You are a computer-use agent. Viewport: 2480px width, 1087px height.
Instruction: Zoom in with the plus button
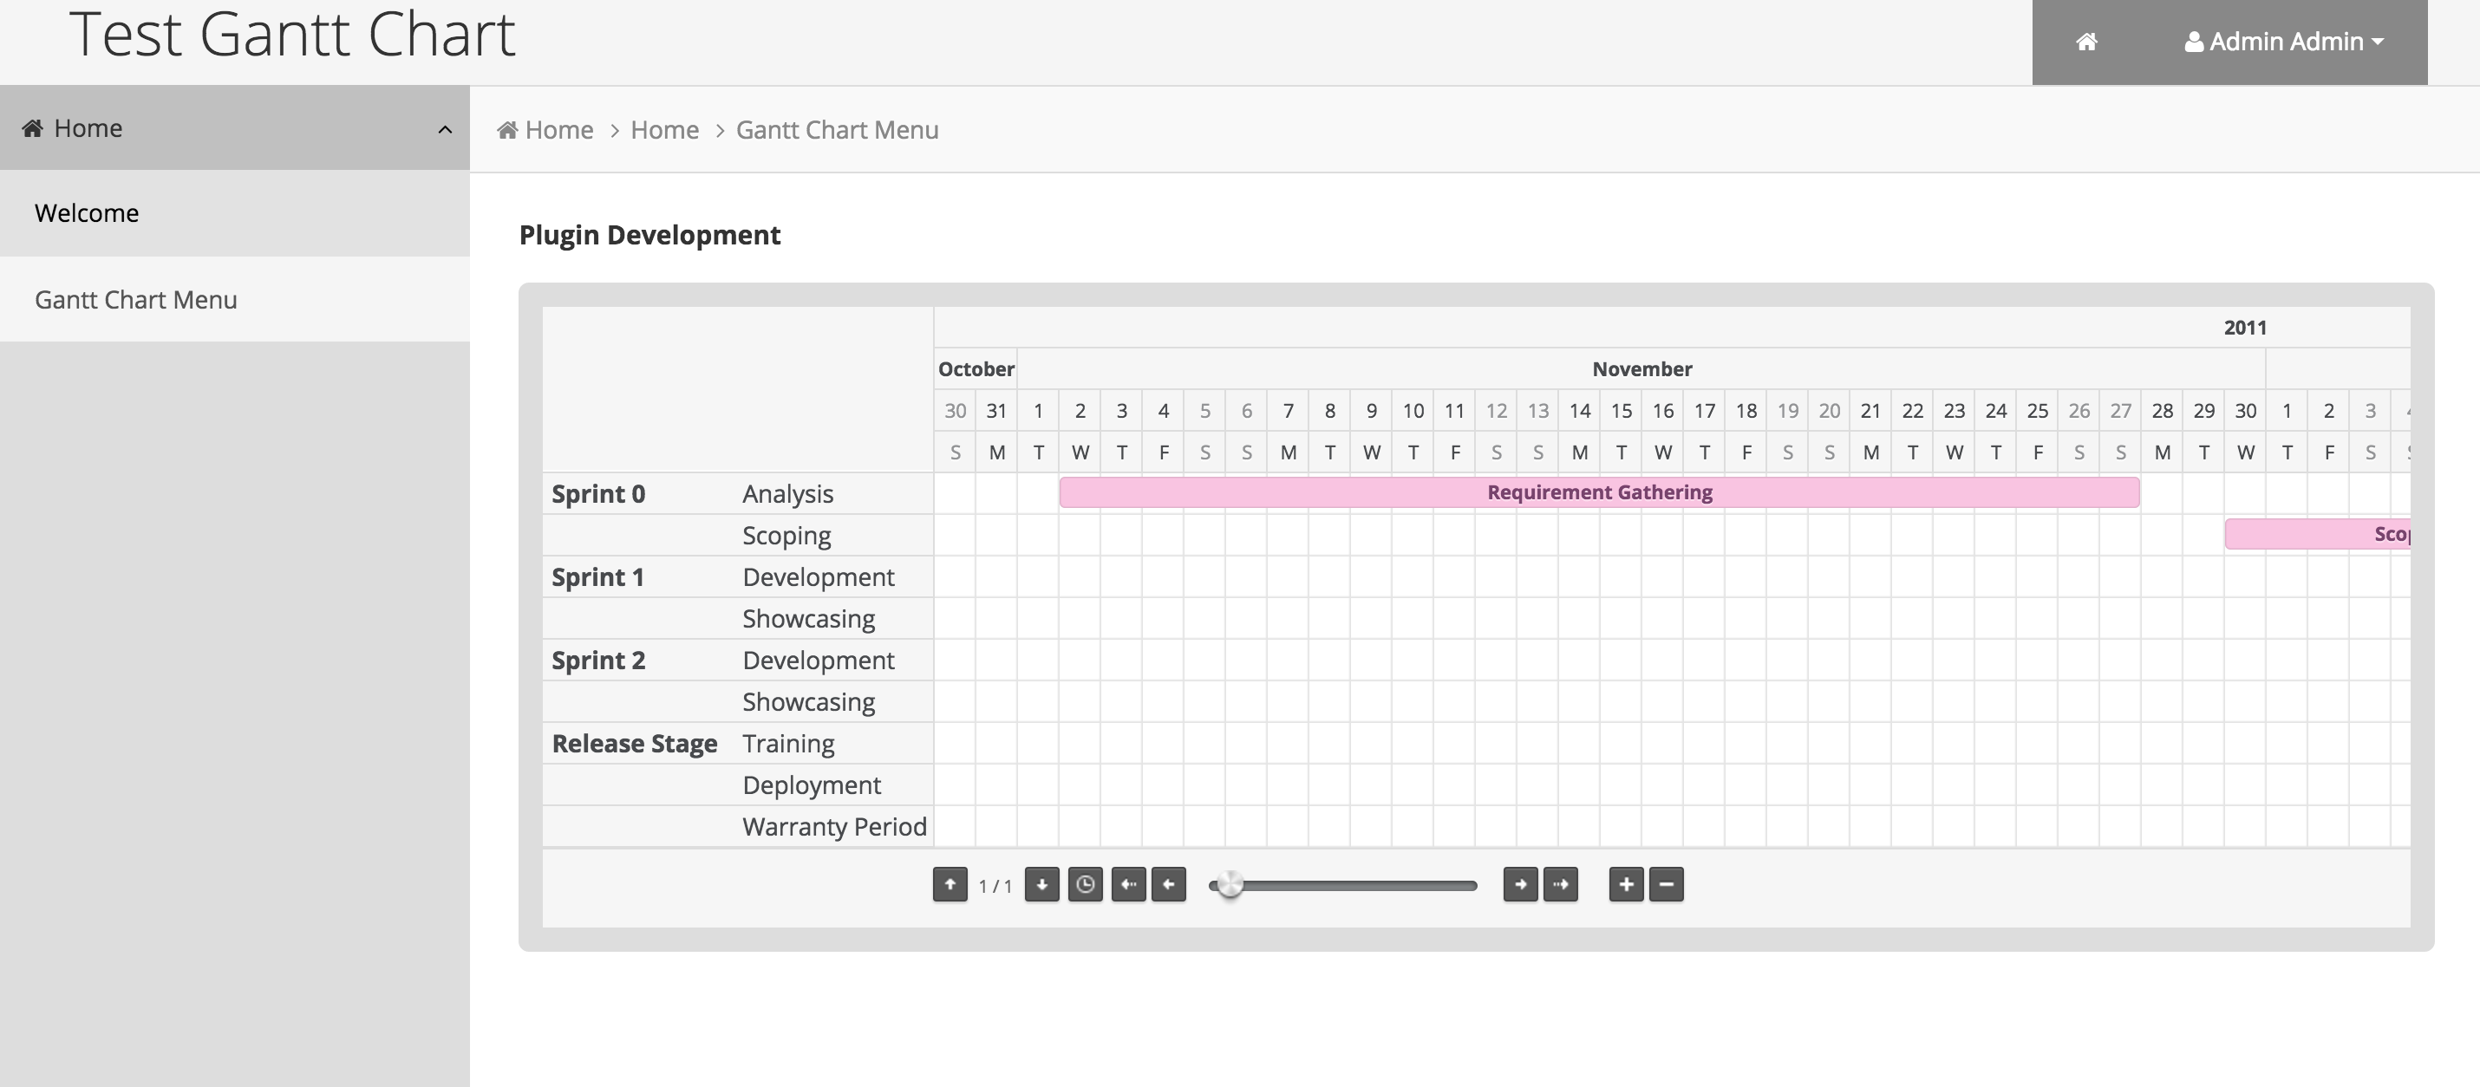[1626, 884]
